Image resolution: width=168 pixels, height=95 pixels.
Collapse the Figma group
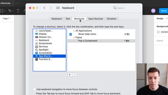click(x=74, y=37)
